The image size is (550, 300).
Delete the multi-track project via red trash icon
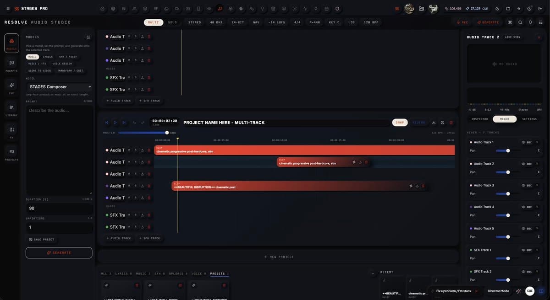pyautogui.click(x=451, y=123)
